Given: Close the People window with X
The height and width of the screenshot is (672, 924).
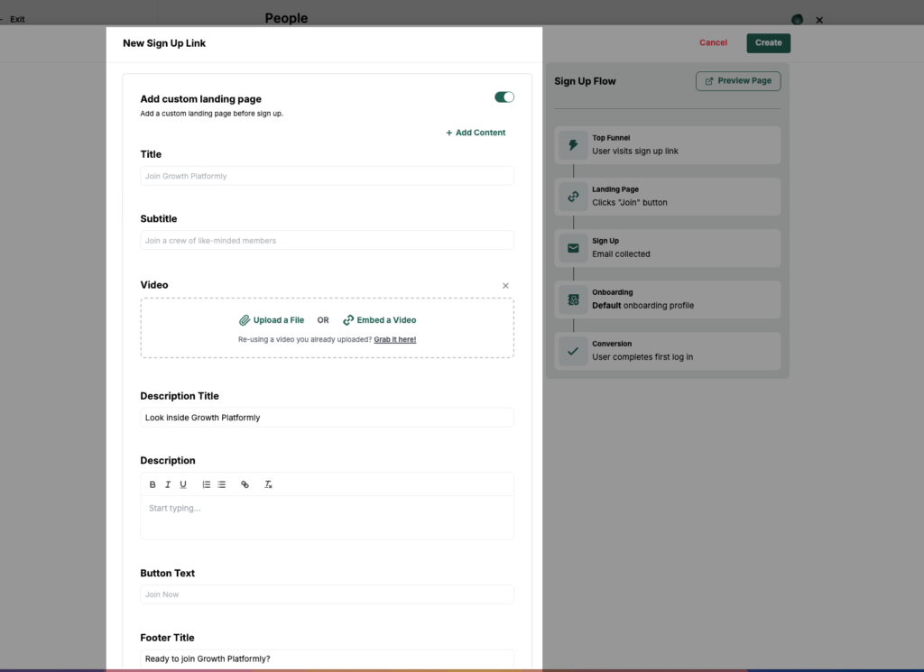Looking at the screenshot, I should (819, 20).
